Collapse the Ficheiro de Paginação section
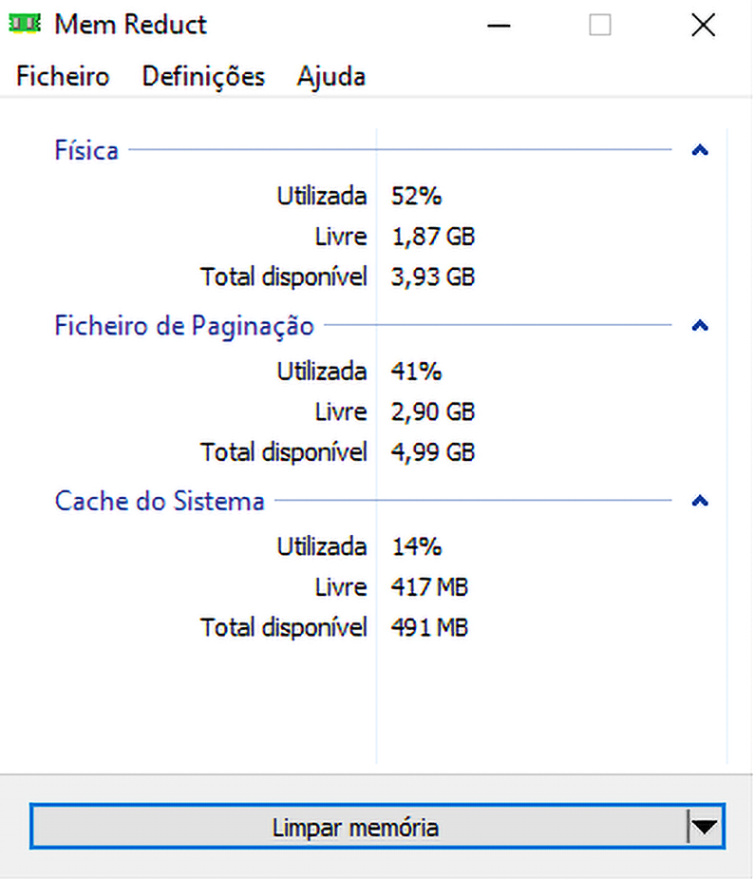 coord(700,325)
